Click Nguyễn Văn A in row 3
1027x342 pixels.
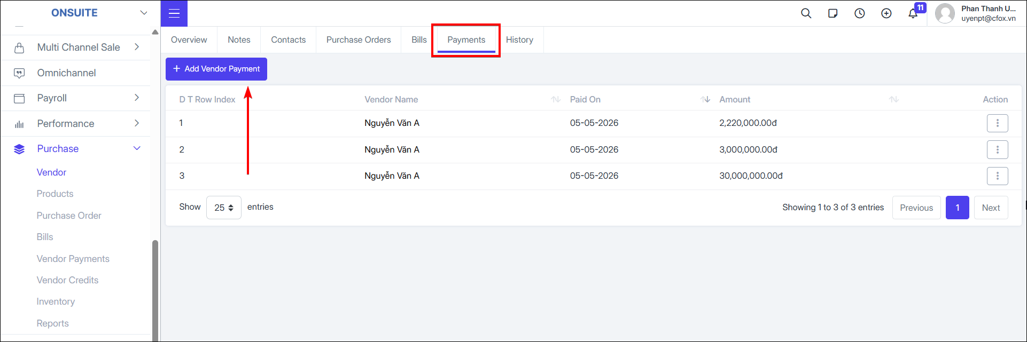pos(392,176)
